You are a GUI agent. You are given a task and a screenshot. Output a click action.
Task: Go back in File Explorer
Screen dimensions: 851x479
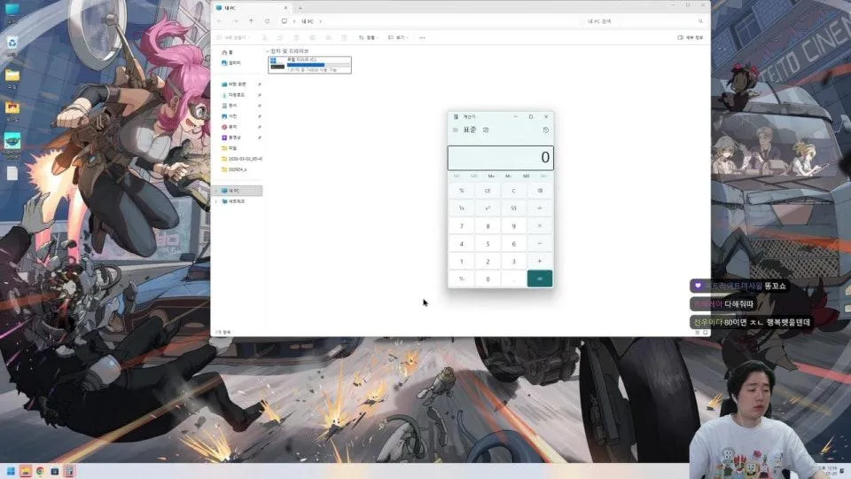tap(219, 21)
